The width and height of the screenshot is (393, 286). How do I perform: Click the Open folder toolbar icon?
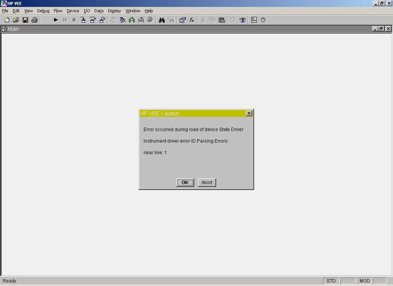click(16, 20)
